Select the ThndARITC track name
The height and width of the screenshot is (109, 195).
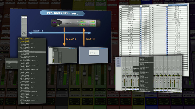(100, 96)
